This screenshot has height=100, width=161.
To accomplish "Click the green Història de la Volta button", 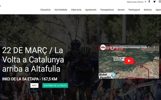I will pos(55,85).
